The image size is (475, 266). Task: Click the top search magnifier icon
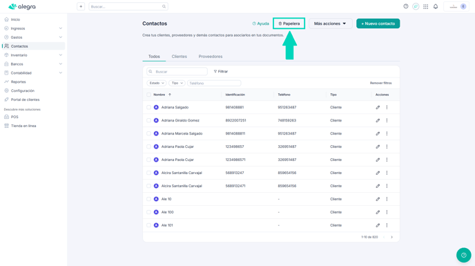point(164,6)
